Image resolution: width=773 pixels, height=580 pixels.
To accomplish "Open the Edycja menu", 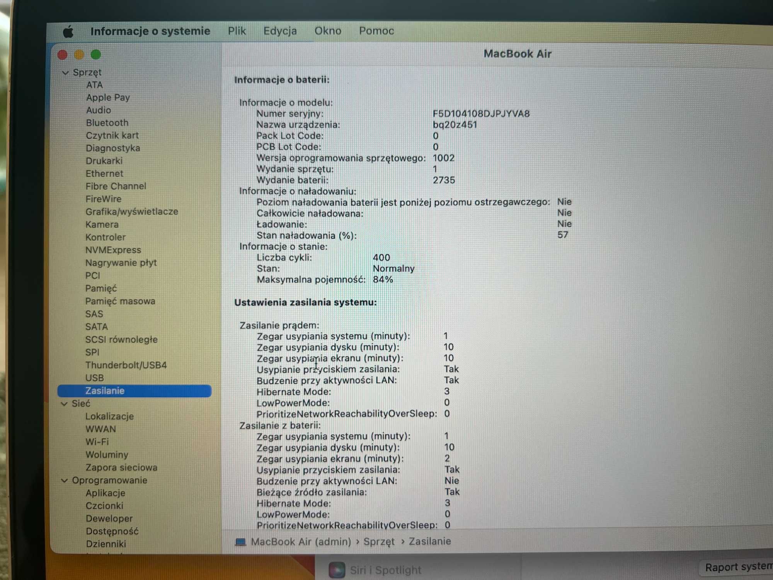I will (280, 31).
